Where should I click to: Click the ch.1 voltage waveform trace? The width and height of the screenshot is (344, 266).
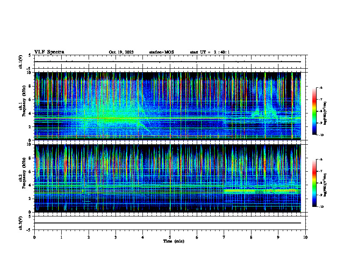click(x=167, y=62)
